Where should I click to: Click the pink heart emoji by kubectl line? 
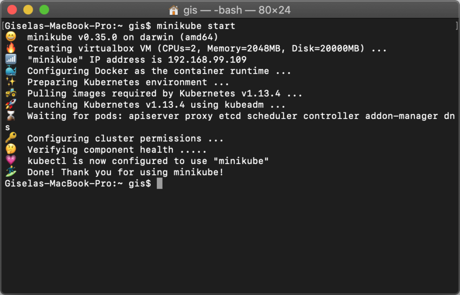click(11, 160)
